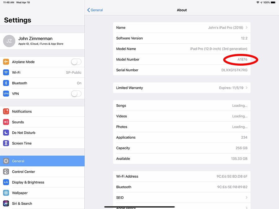Select Sounds in the sidebar
This screenshot has height=209, width=279.
tap(42, 122)
